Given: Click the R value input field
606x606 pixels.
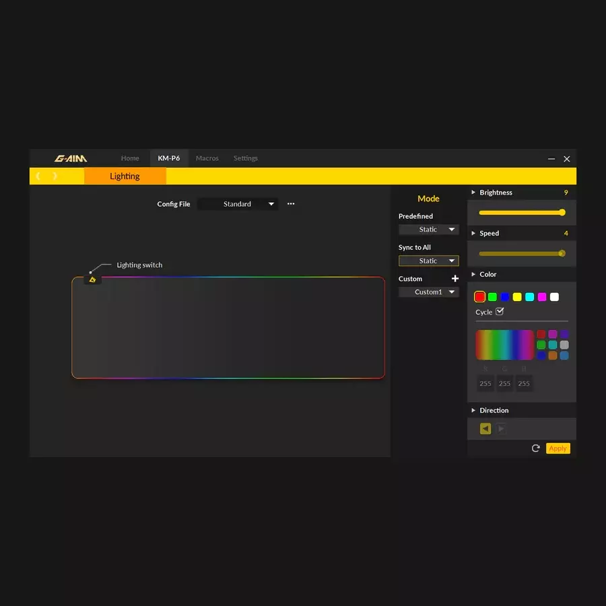Looking at the screenshot, I should pos(485,383).
